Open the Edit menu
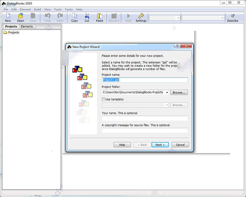The width and height of the screenshot is (246, 197). pyautogui.click(x=14, y=9)
